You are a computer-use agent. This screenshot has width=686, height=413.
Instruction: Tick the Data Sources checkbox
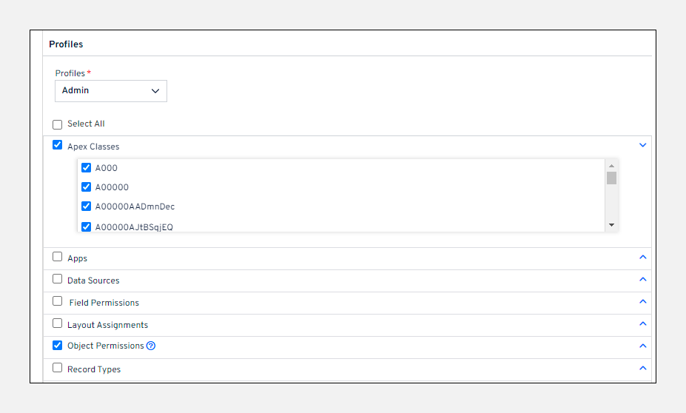(x=58, y=279)
